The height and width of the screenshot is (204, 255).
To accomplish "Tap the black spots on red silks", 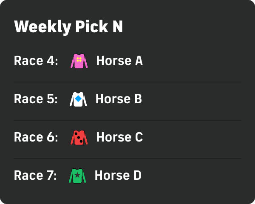I will coord(79,138).
